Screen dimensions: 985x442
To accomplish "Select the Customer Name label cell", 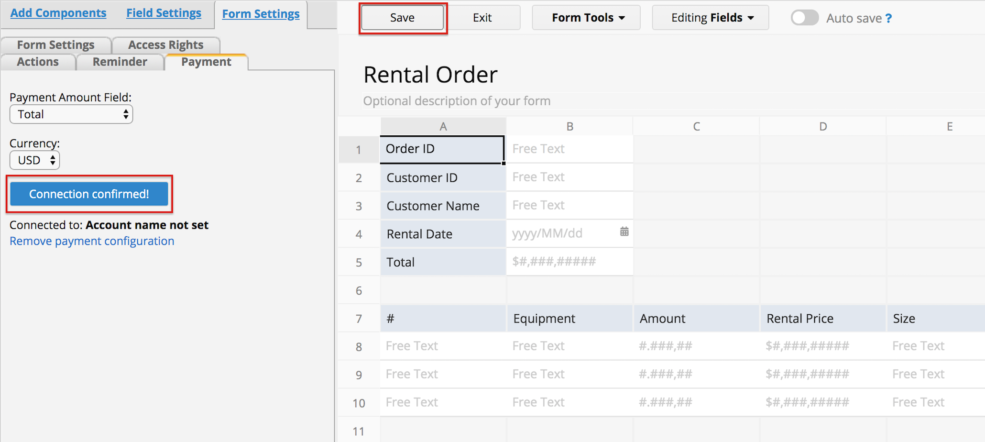I will pos(443,206).
